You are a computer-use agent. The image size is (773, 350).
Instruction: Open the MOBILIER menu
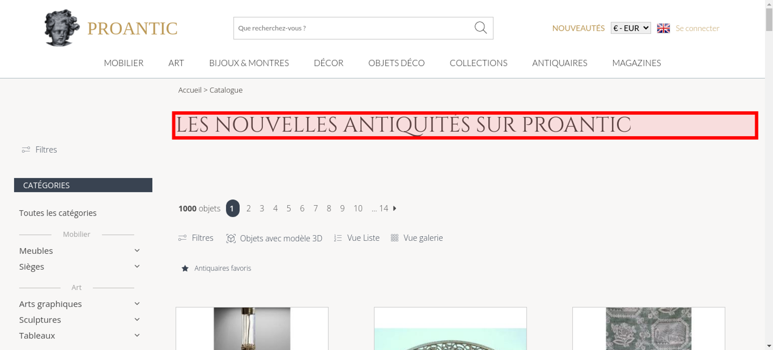(124, 63)
